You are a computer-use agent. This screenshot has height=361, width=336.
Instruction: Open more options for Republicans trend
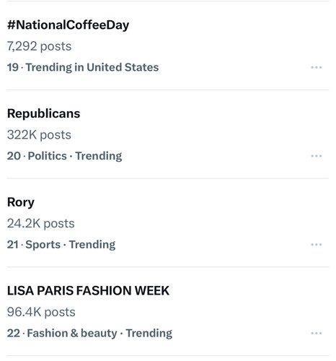pos(316,156)
